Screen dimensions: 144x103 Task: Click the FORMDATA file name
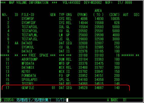point(29,76)
